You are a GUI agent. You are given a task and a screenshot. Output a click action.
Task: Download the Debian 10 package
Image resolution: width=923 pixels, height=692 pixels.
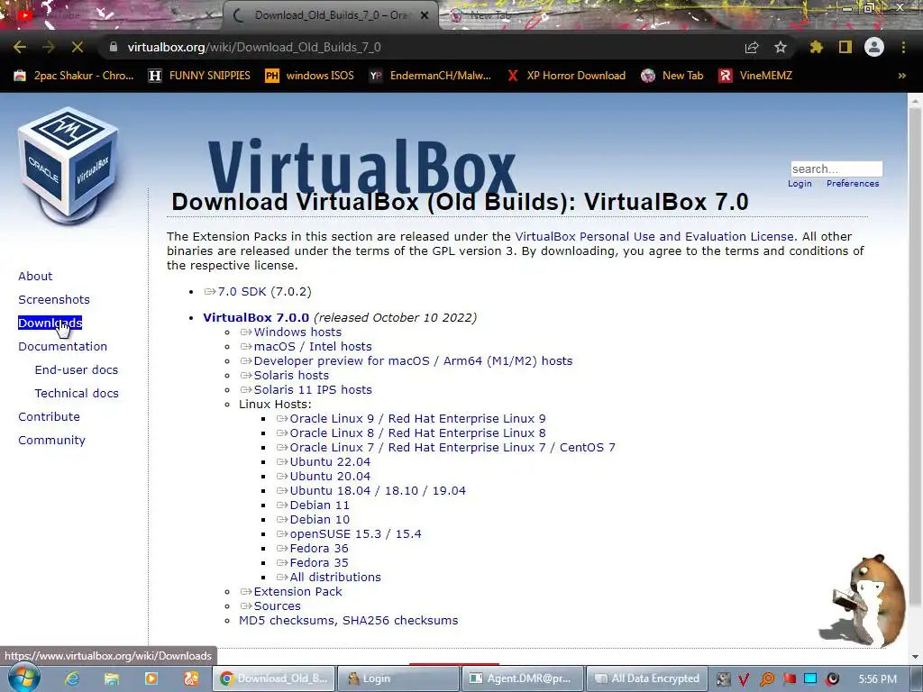coord(319,520)
